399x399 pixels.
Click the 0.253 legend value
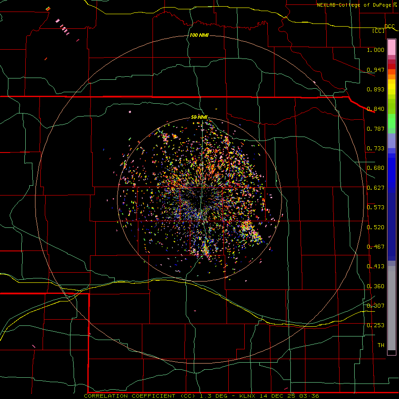pos(376,325)
